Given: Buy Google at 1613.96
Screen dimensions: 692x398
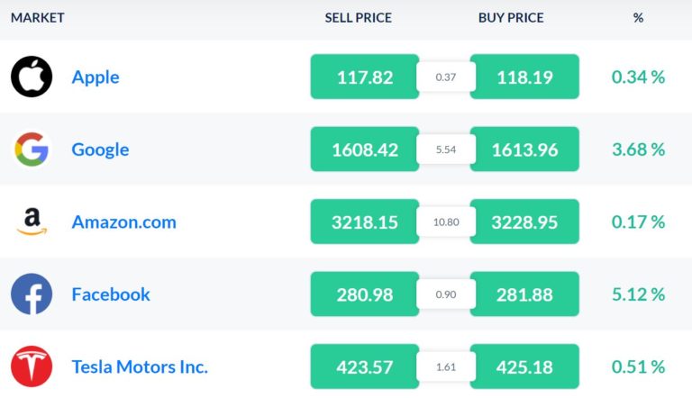Looking at the screenshot, I should pyautogui.click(x=524, y=149).
